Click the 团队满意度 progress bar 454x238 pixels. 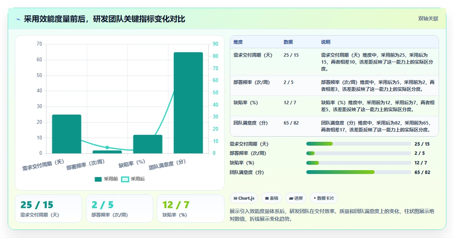(x=359, y=172)
